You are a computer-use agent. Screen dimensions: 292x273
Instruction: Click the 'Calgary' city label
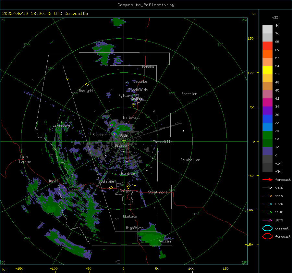pyautogui.click(x=127, y=191)
